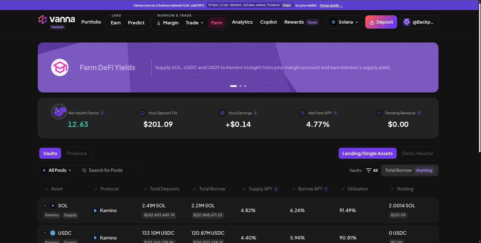Open the Rewards page
481x243 pixels.
click(x=294, y=22)
